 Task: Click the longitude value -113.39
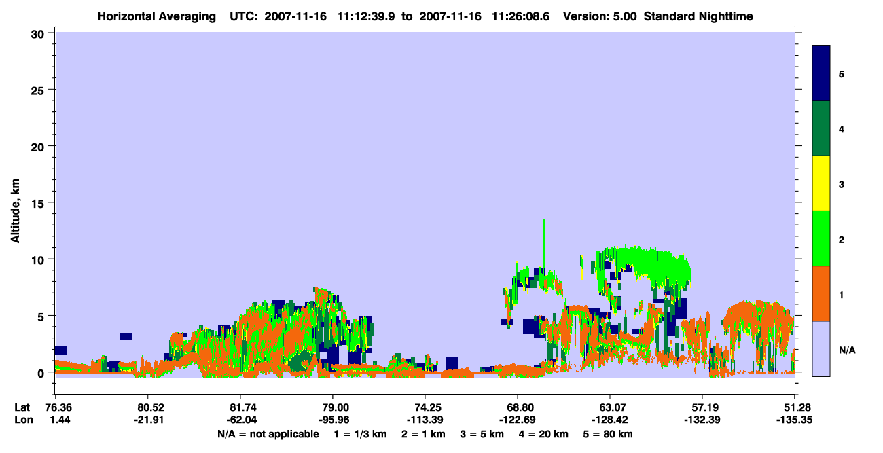click(x=425, y=420)
